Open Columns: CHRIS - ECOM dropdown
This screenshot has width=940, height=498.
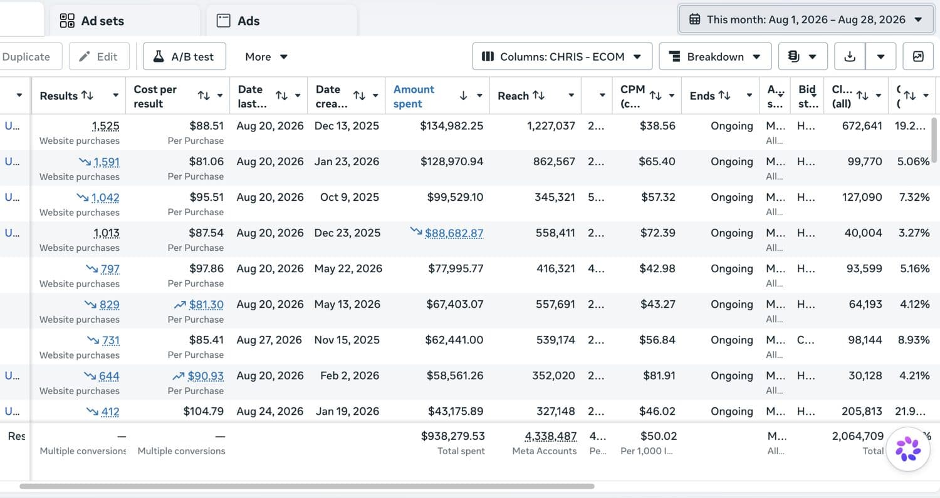pos(562,56)
